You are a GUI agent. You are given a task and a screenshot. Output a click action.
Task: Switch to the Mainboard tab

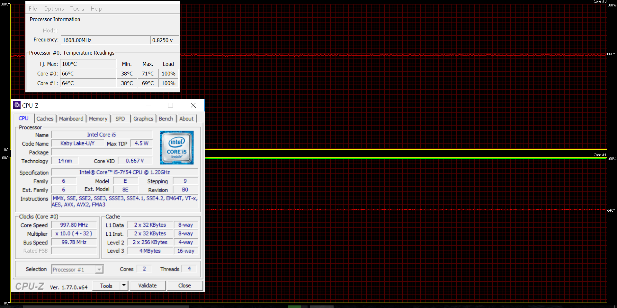(x=71, y=119)
